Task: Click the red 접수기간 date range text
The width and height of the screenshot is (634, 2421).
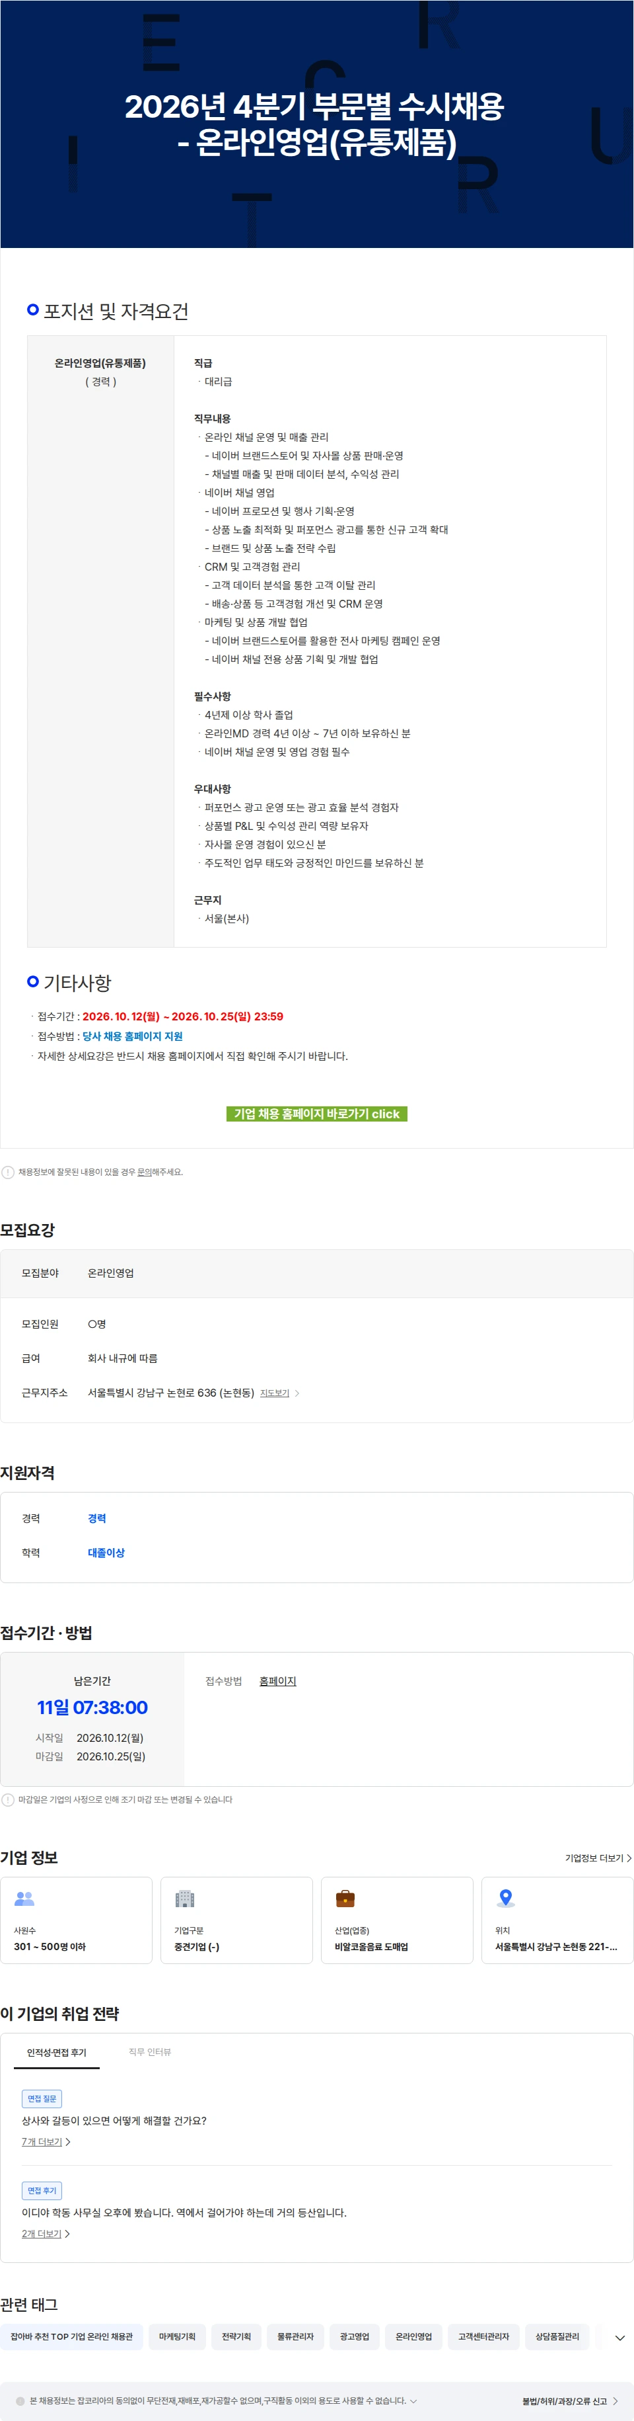Action: click(x=182, y=1016)
